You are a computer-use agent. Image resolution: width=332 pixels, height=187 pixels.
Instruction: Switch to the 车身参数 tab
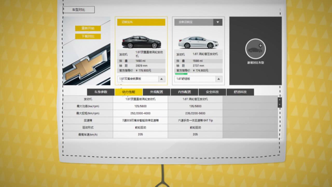(101, 92)
